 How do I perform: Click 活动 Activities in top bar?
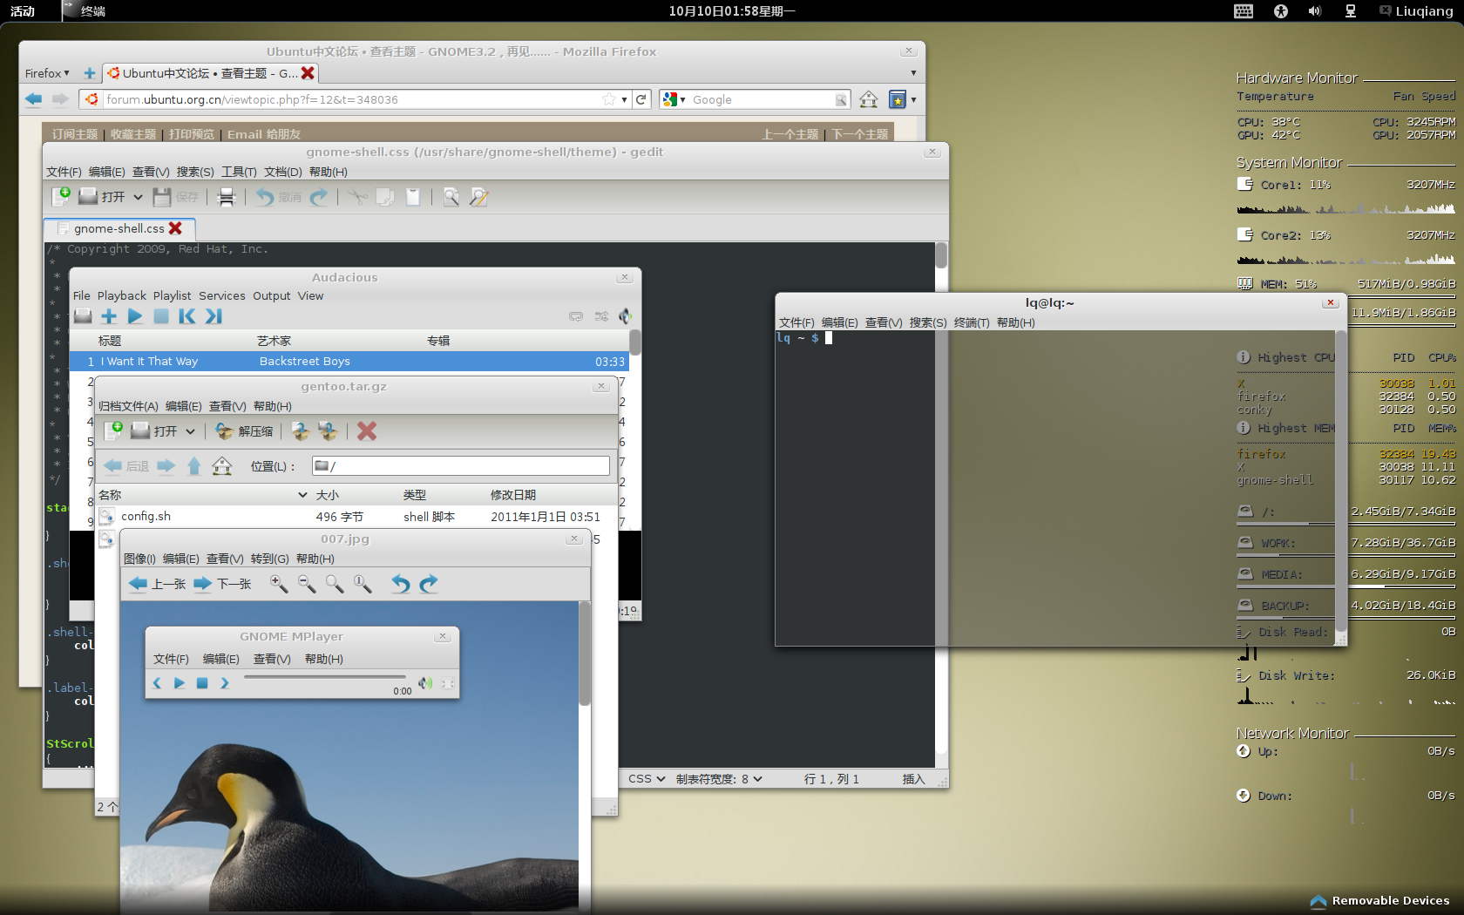click(x=23, y=11)
